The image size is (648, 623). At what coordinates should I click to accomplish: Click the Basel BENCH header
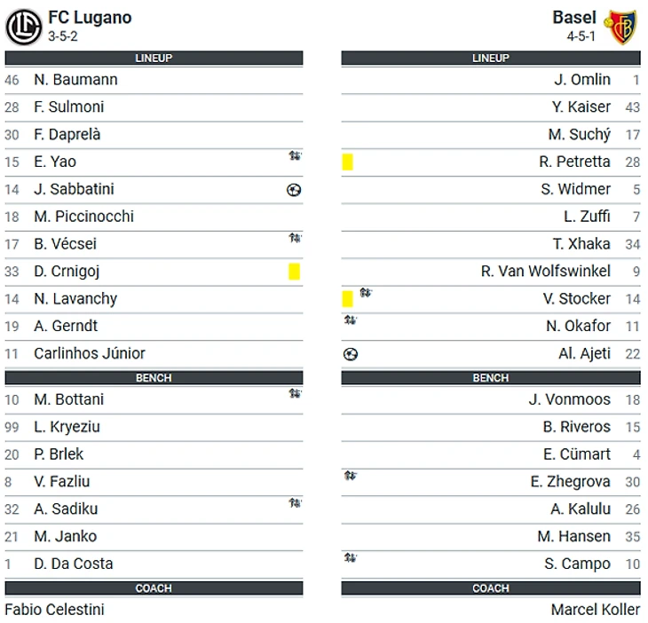point(490,378)
